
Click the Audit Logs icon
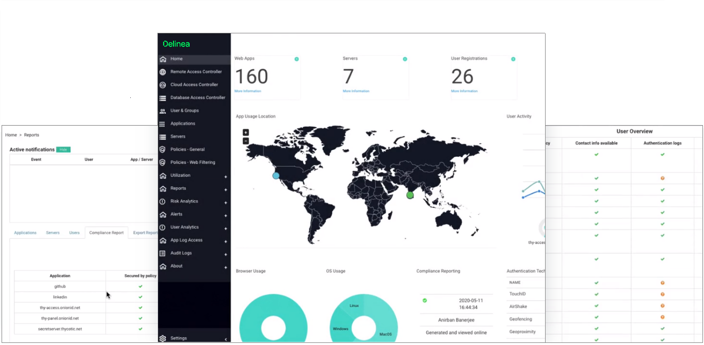(x=163, y=253)
